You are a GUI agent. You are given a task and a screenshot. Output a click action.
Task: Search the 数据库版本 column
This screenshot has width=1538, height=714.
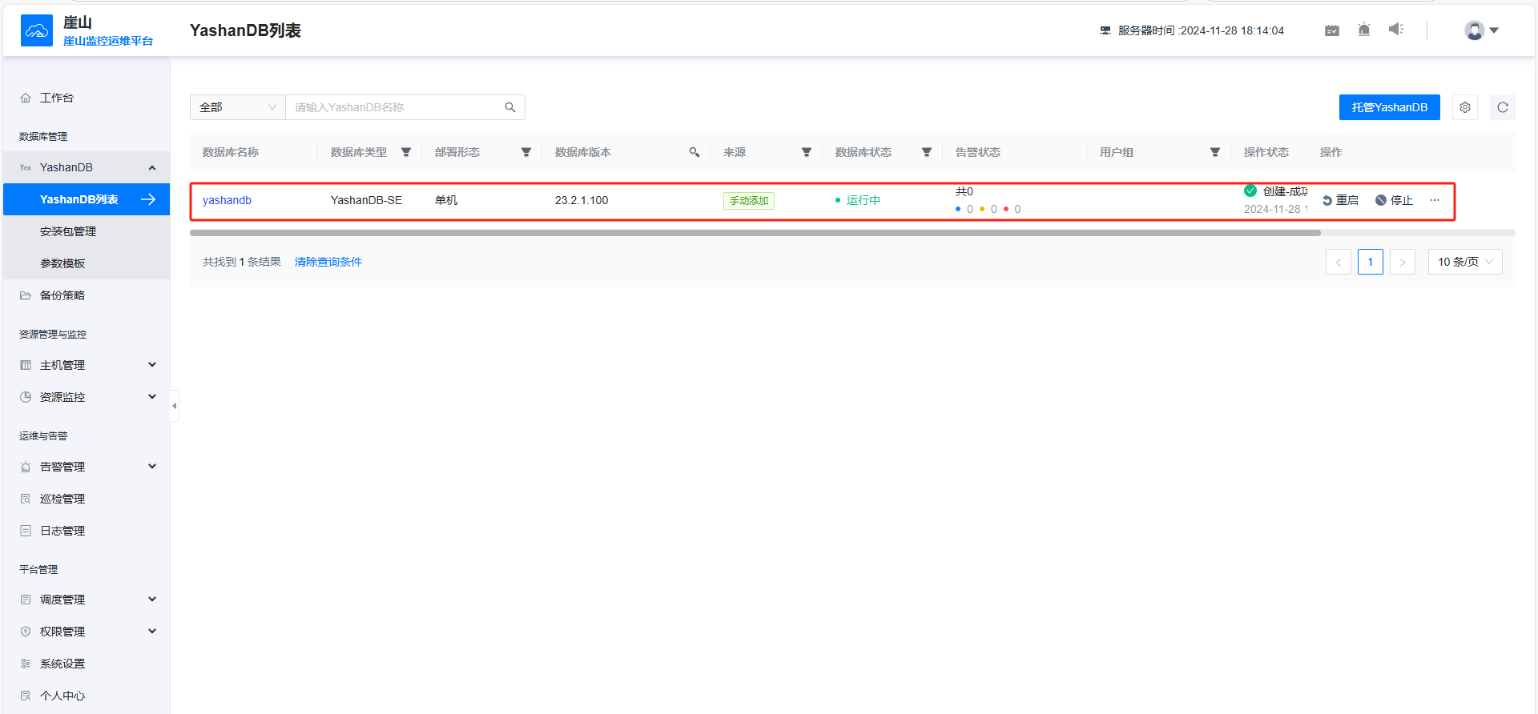click(695, 152)
